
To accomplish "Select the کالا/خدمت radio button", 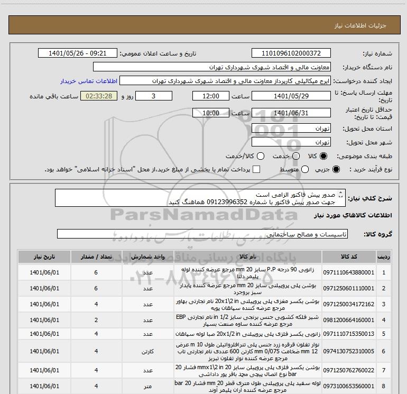I will (261, 156).
